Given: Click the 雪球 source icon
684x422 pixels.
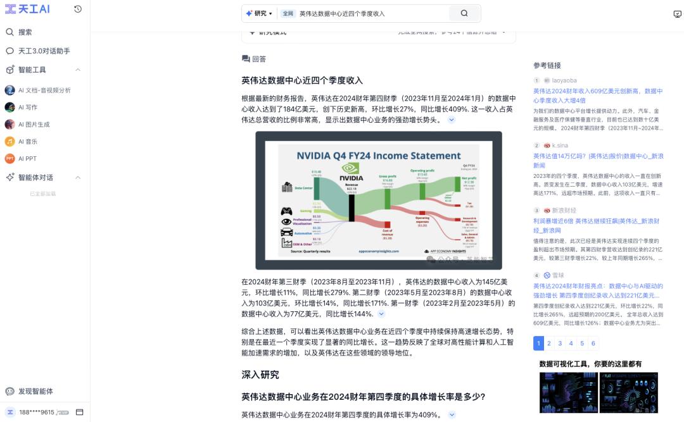Looking at the screenshot, I should click(x=547, y=275).
